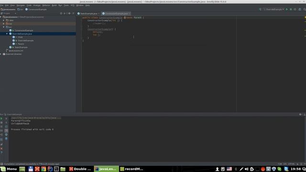Click status bar tool windows toggle icon
This screenshot has width=306, height=172.
tap(2, 164)
